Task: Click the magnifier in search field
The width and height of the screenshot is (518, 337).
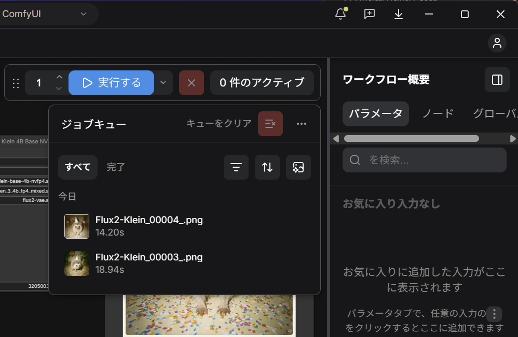Action: (355, 160)
